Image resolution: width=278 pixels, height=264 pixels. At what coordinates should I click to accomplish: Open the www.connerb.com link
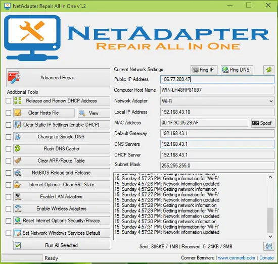click(x=237, y=258)
